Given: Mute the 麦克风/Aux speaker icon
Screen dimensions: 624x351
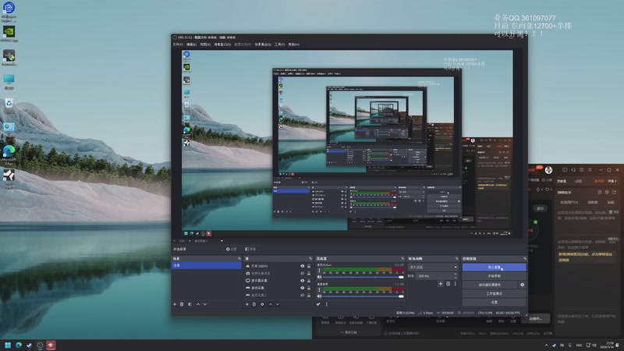Looking at the screenshot, I should pyautogui.click(x=319, y=277).
